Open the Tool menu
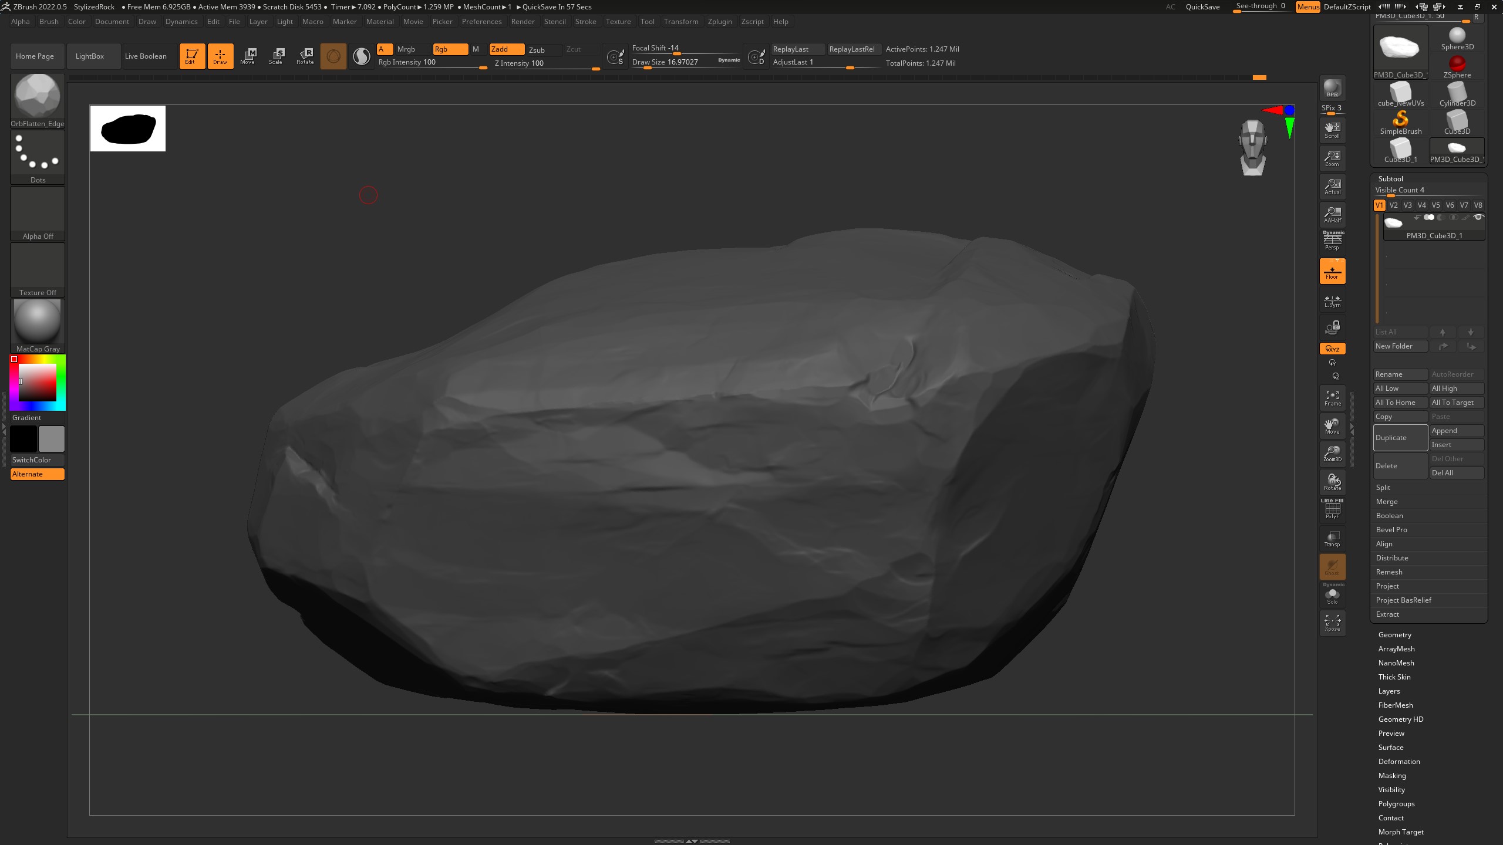 (x=647, y=22)
